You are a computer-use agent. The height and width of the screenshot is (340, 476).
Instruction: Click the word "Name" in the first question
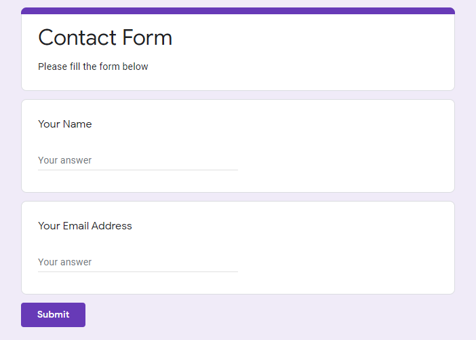point(77,124)
